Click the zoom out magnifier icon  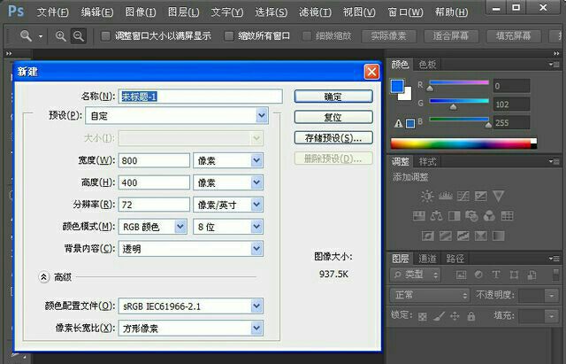(78, 36)
